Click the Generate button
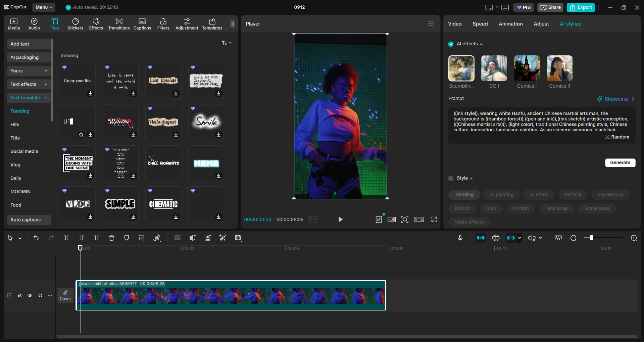This screenshot has height=342, width=644. click(620, 162)
